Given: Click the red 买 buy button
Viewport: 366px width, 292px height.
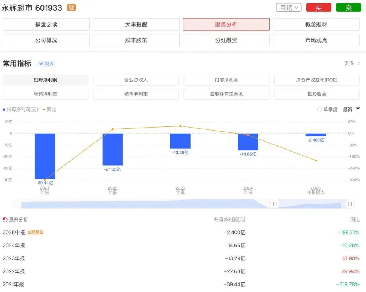Looking at the screenshot, I should click(318, 7).
